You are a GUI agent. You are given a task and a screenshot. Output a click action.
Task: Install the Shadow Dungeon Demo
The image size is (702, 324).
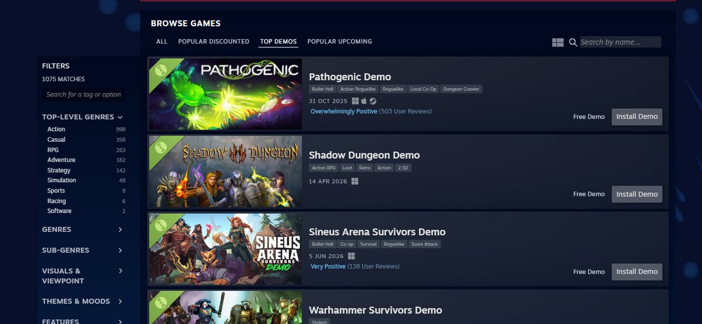[637, 194]
